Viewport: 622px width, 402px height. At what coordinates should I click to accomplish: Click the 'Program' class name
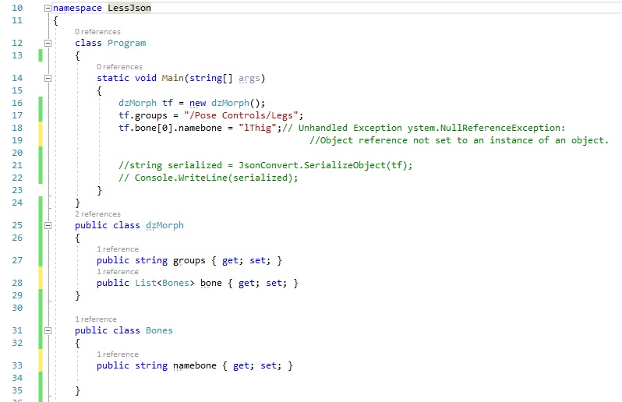[126, 43]
